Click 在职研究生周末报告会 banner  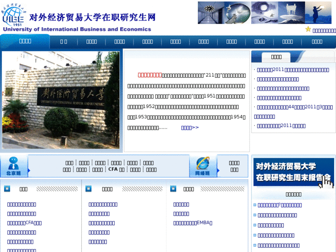[x=293, y=172]
